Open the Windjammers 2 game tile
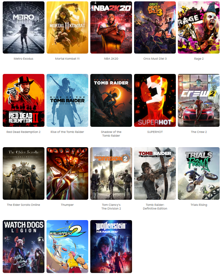Viewport: 222px width, 274px height. click(67, 246)
